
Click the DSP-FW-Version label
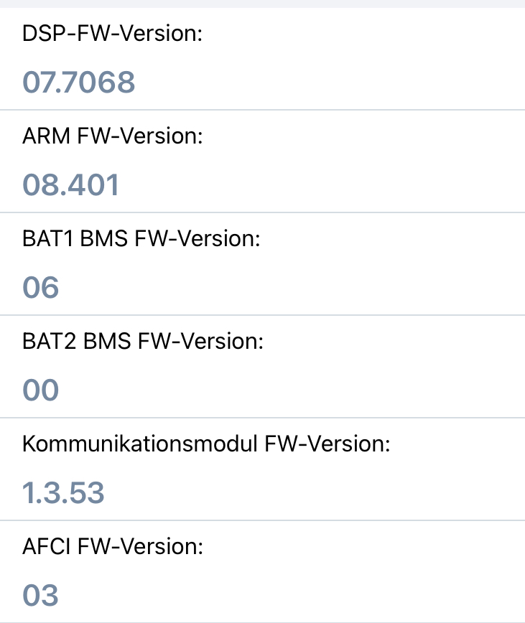pyautogui.click(x=112, y=34)
